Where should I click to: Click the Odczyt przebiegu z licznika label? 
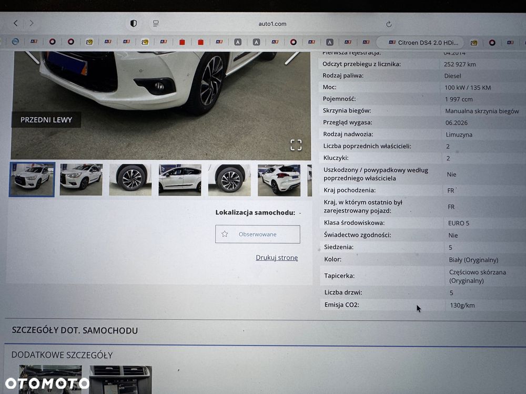(361, 64)
